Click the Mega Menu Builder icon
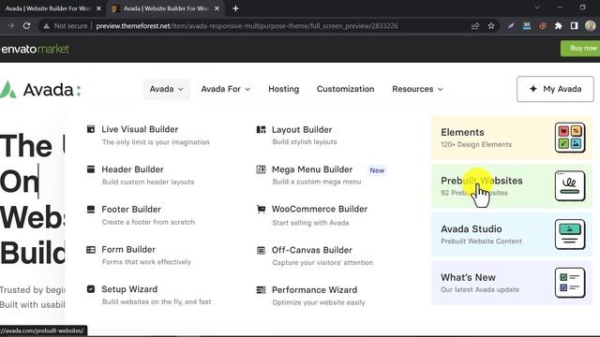 [261, 169]
